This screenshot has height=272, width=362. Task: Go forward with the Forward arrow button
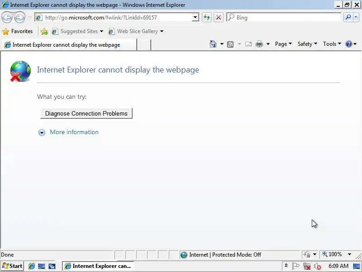tap(19, 18)
